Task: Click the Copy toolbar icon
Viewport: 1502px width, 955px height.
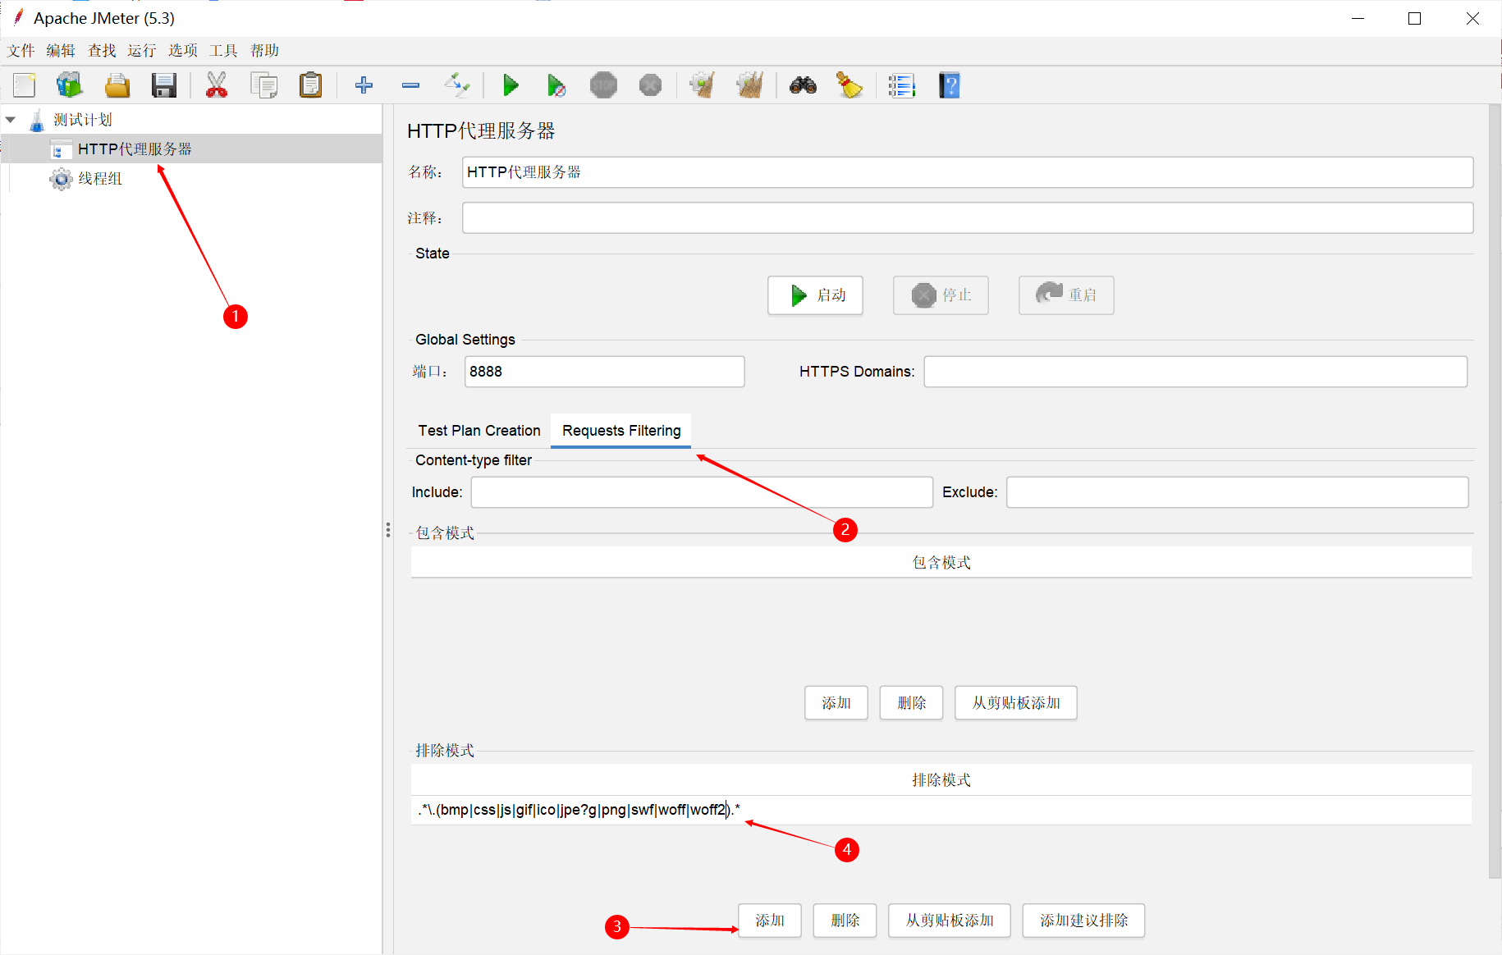Action: click(264, 85)
